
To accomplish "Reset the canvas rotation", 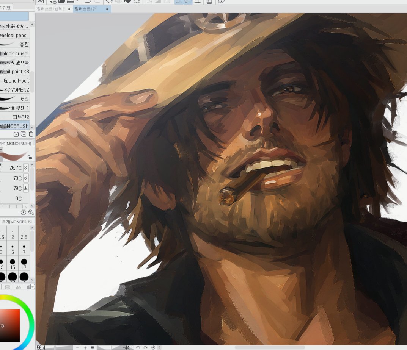I will 153,348.
